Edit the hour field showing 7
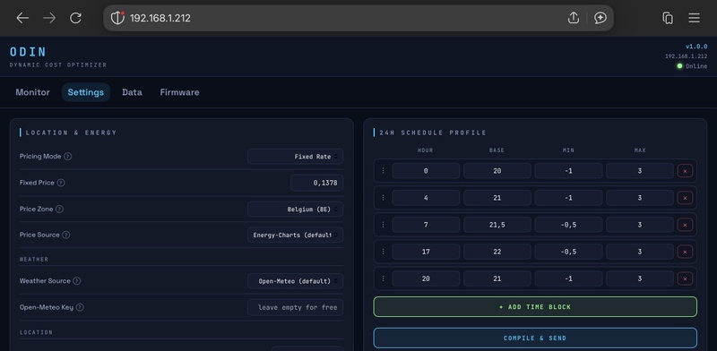This screenshot has height=351, width=717. point(426,225)
